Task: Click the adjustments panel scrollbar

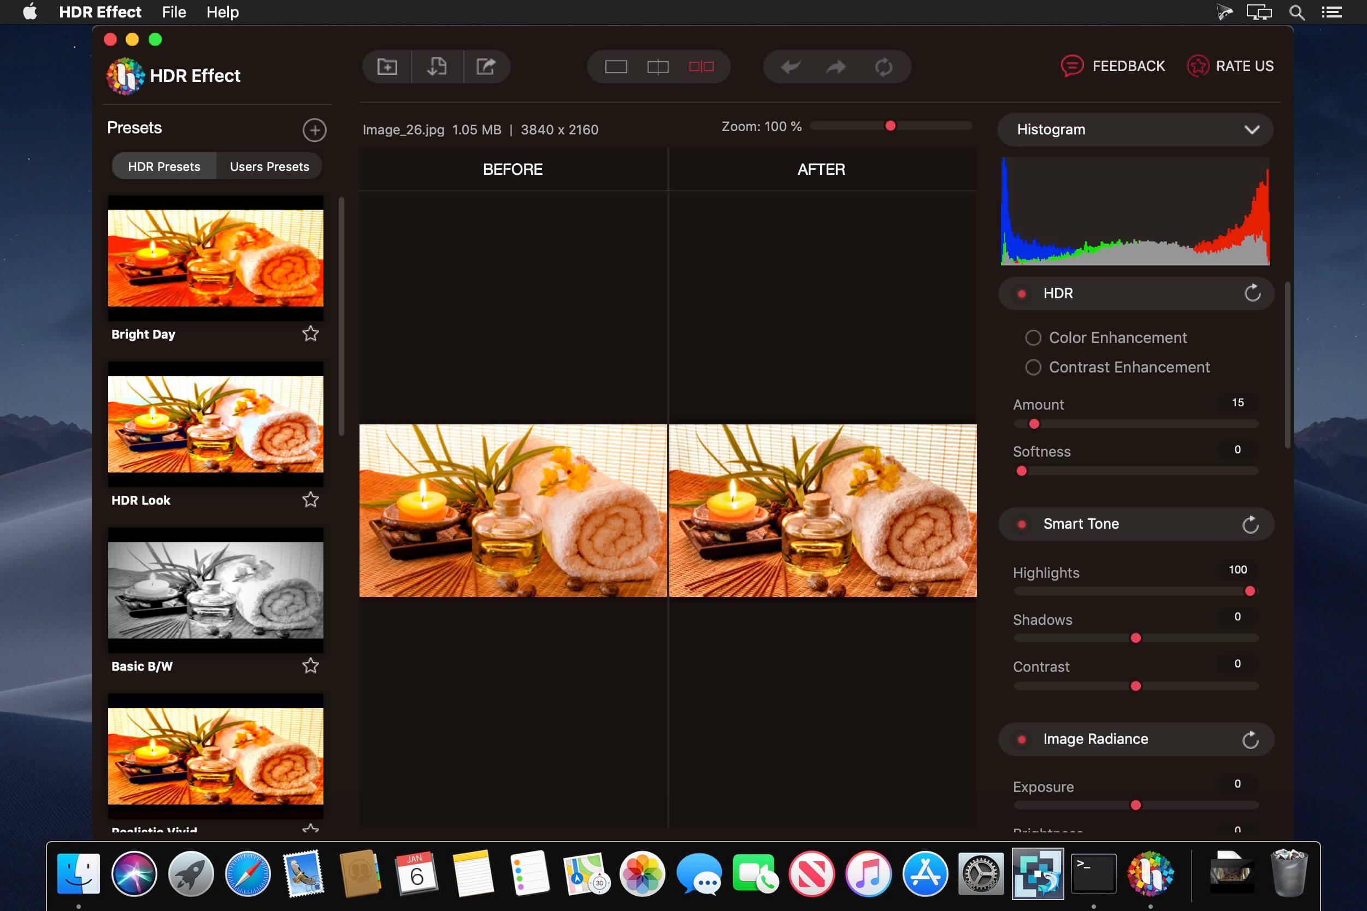Action: coord(1287,365)
